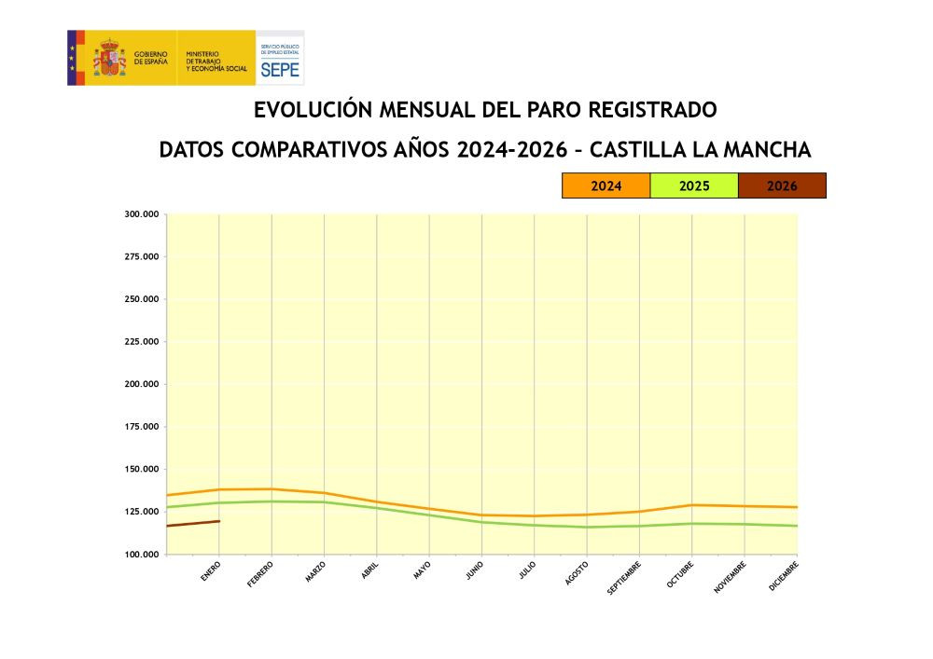
Task: Click the ENERO month label
Action: [x=211, y=570]
